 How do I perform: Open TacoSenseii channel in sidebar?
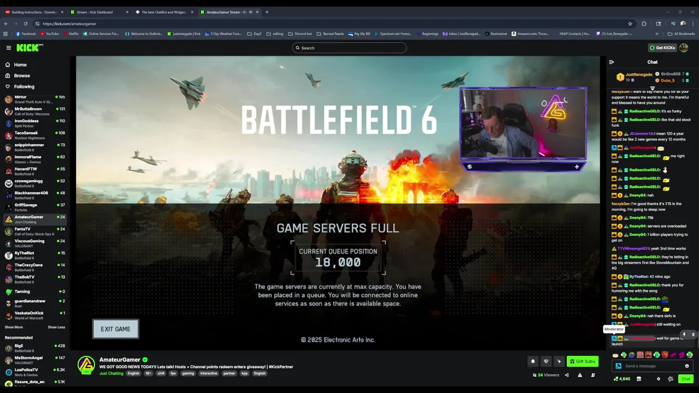pyautogui.click(x=35, y=135)
